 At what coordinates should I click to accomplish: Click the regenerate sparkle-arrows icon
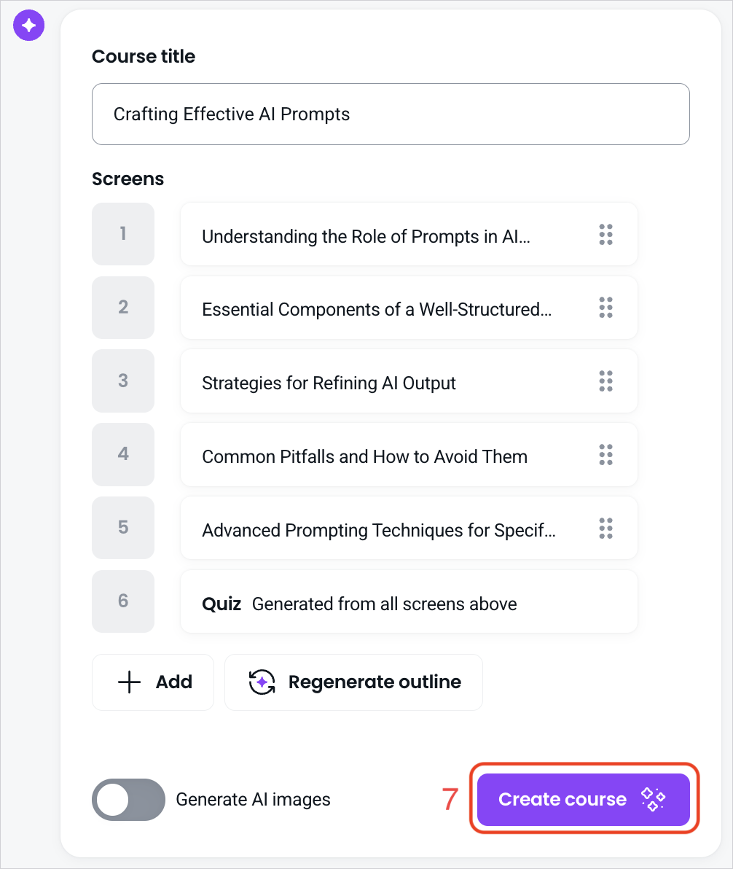262,682
